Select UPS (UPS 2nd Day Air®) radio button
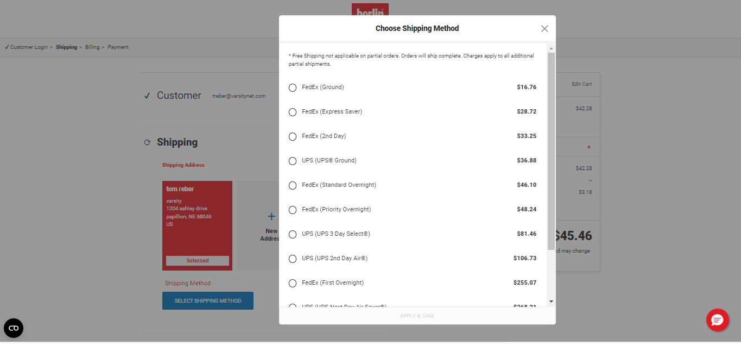The image size is (741, 364). [x=293, y=259]
